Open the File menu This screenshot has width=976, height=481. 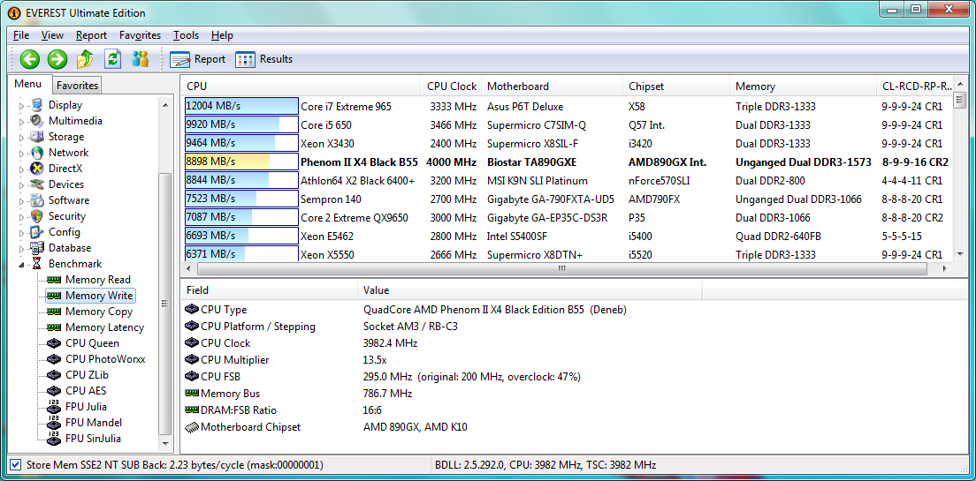[x=21, y=35]
